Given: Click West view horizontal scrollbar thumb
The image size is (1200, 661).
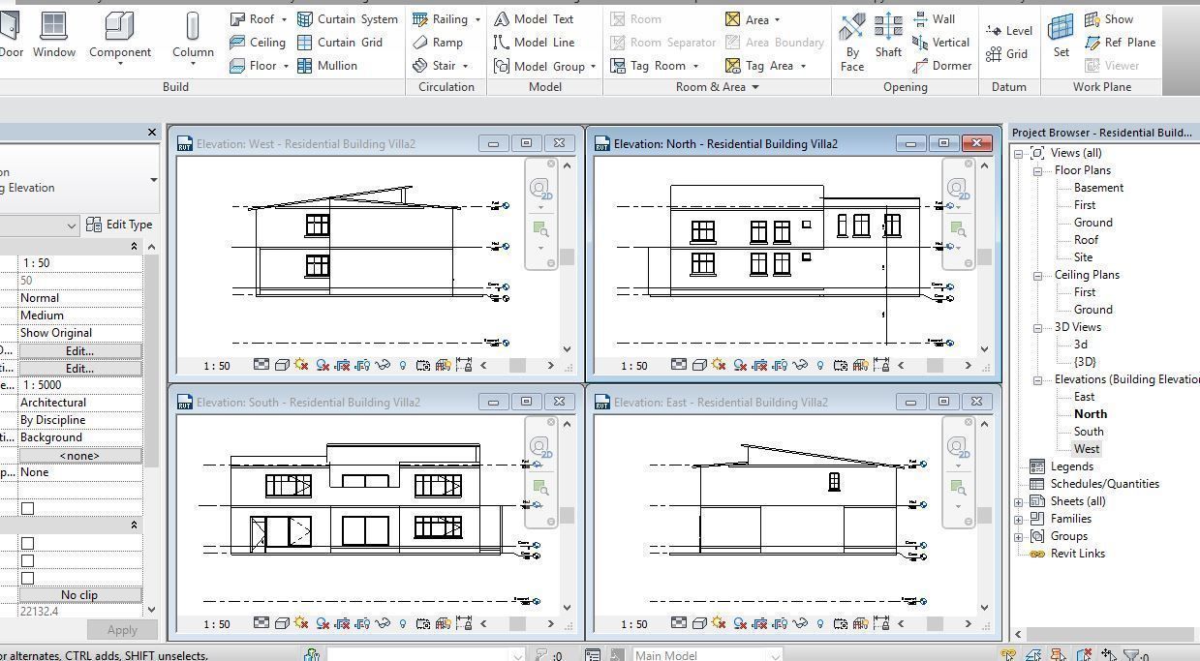Looking at the screenshot, I should 517,365.
